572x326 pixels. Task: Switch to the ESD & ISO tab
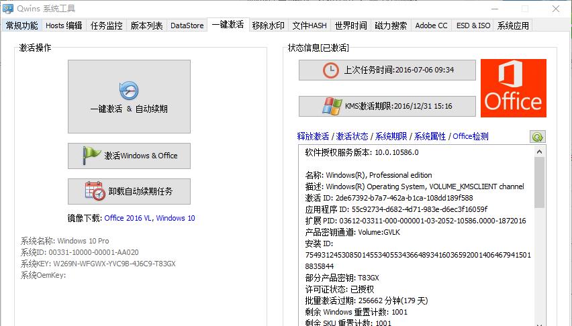473,25
